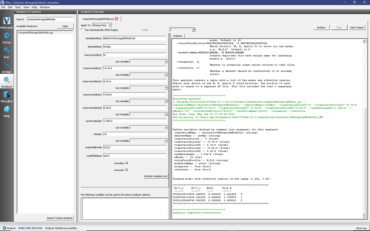The width and height of the screenshot is (370, 231).
Task: Close the computeWaveguideModes.py results tab
Action: [x=116, y=18]
